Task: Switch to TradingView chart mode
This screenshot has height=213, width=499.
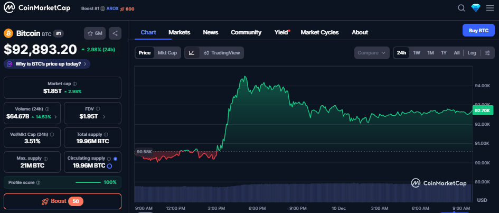Action: (222, 53)
